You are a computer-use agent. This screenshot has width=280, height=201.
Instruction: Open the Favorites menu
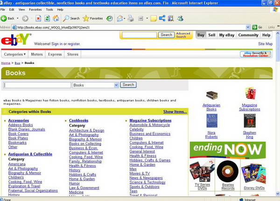point(35,10)
